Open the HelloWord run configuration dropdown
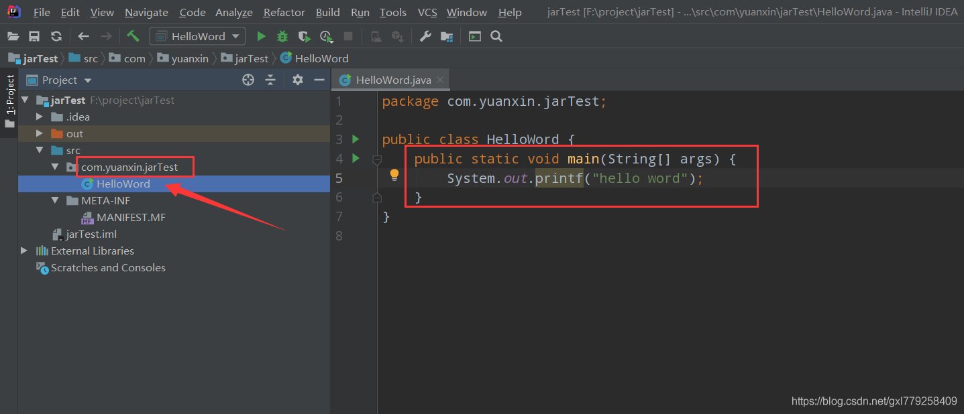This screenshot has height=414, width=964. (x=197, y=36)
